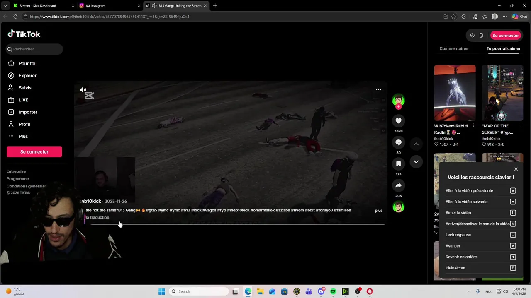Image resolution: width=531 pixels, height=298 pixels.
Task: Click the sidebar Se connecter button
Action: point(34,152)
